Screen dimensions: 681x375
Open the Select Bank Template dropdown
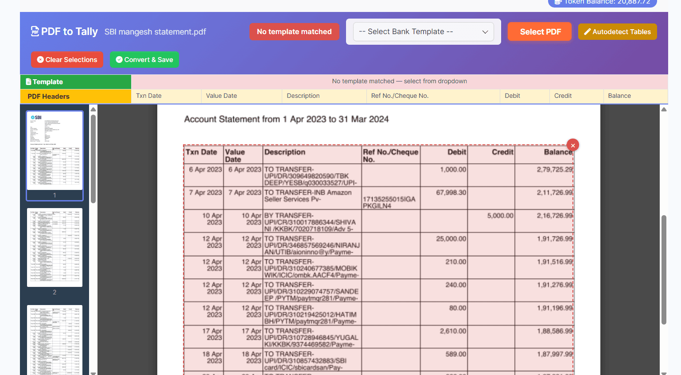[x=423, y=32]
